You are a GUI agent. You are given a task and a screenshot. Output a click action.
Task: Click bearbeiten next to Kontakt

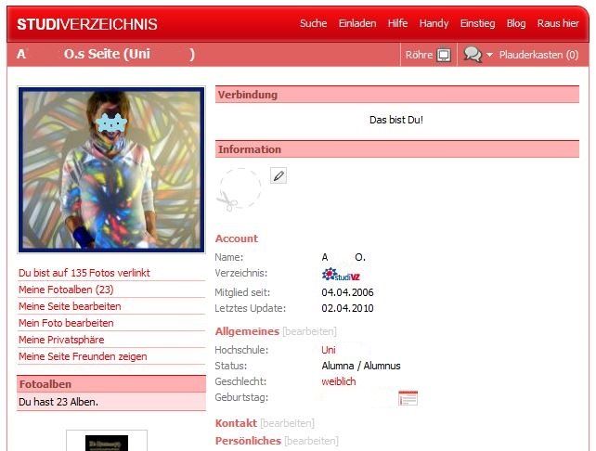click(288, 423)
